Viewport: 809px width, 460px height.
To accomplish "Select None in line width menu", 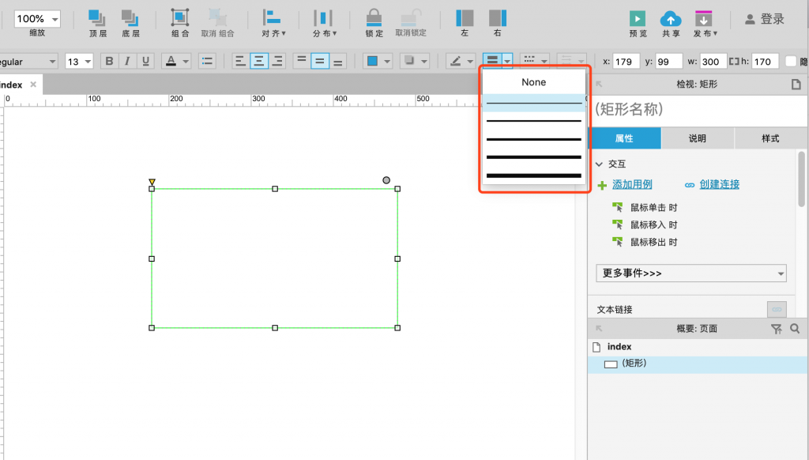I will 533,82.
